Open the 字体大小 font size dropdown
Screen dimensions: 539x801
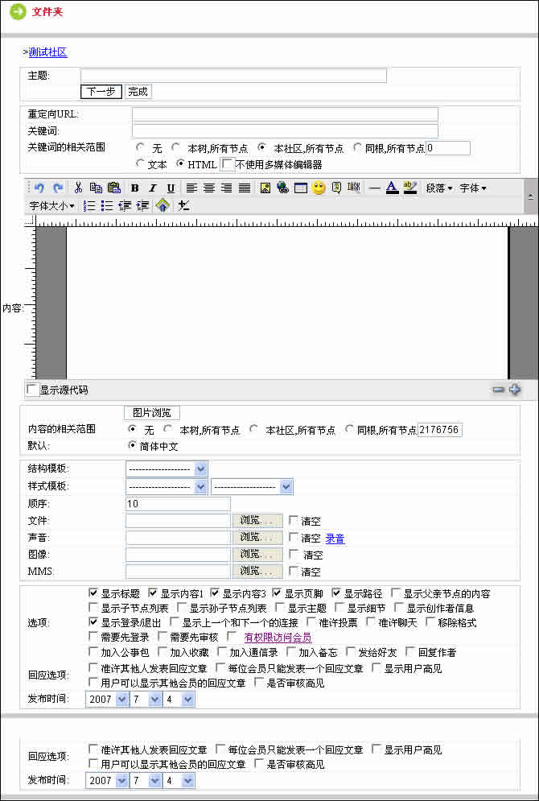pyautogui.click(x=52, y=205)
